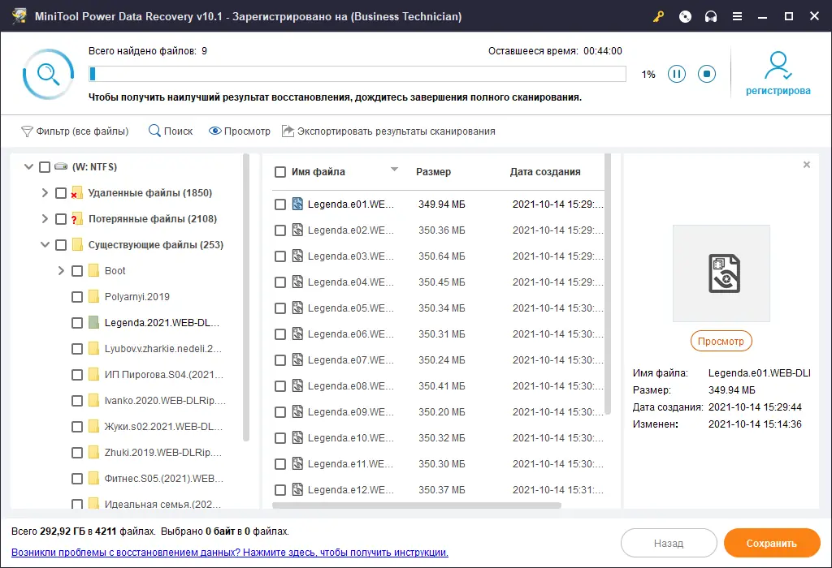This screenshot has width=832, height=568.
Task: Check the Существующие файлы (253) checkbox
Action: (61, 245)
